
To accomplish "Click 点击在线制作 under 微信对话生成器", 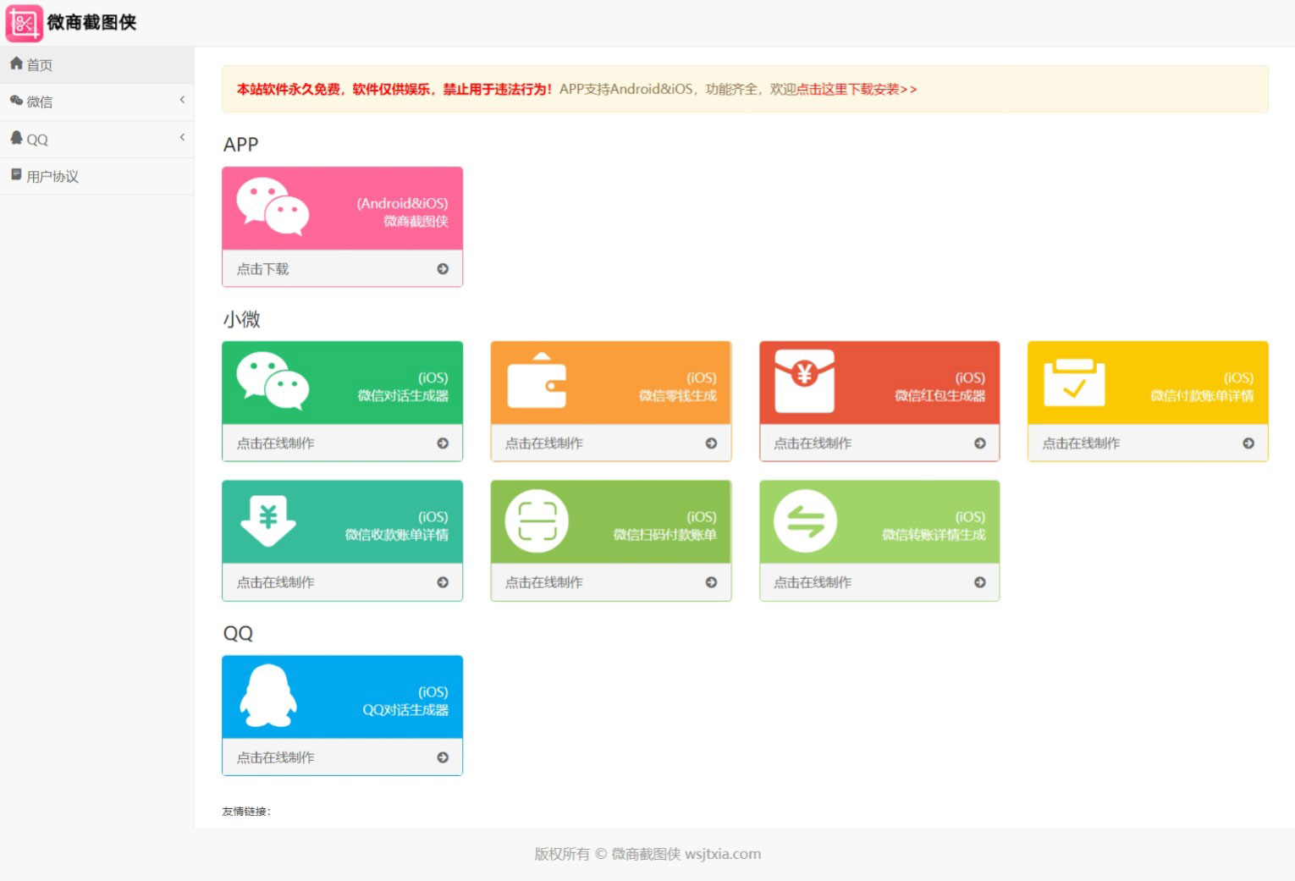I will [275, 443].
